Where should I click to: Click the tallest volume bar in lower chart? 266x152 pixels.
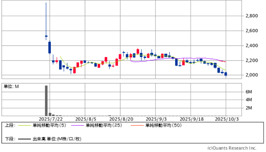pos(46,101)
